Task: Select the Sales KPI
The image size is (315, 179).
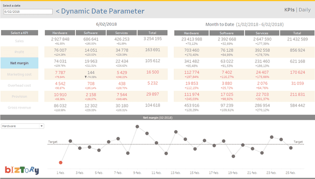Action: click(20, 41)
